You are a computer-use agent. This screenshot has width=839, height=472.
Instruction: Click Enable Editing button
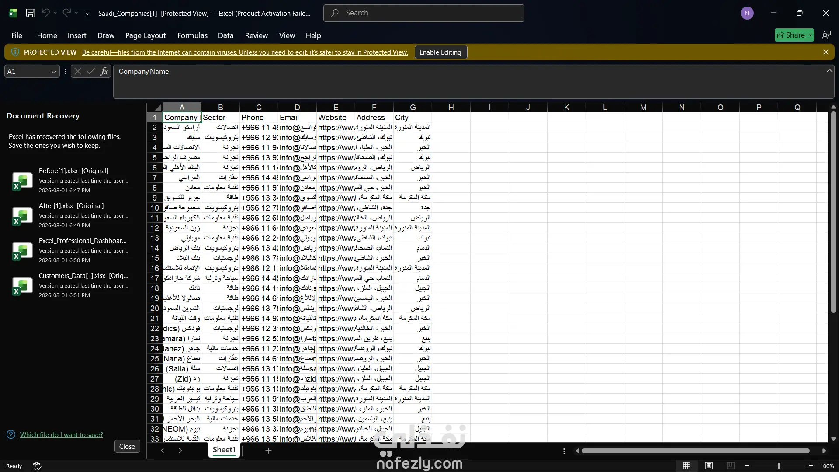click(x=440, y=52)
